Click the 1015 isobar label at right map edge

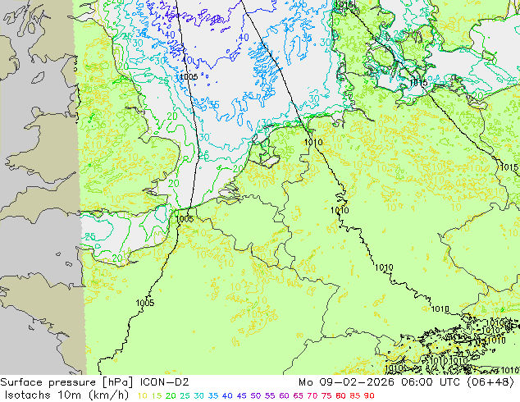(x=509, y=167)
